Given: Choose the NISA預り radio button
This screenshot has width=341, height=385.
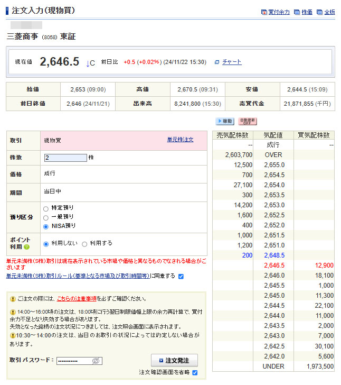Looking at the screenshot, I should tap(46, 226).
